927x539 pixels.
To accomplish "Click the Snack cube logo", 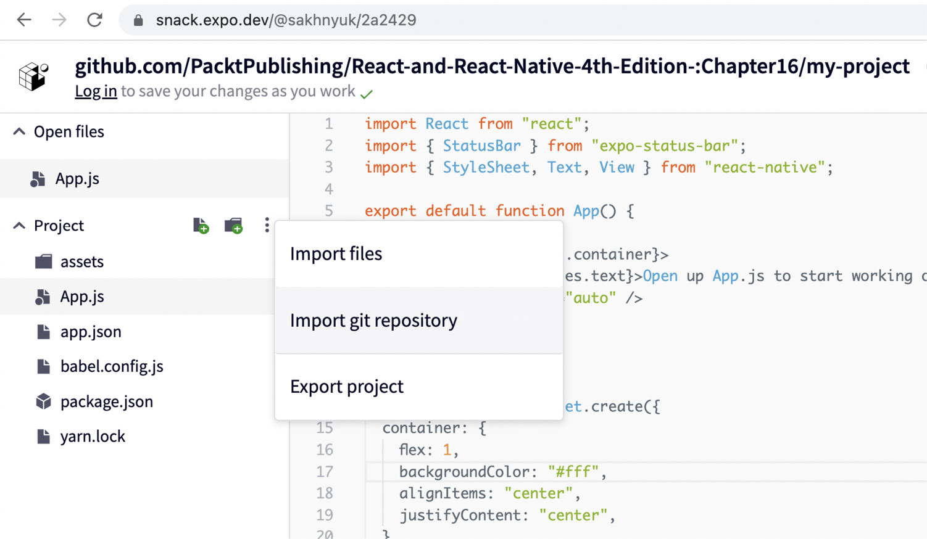I will pyautogui.click(x=34, y=75).
